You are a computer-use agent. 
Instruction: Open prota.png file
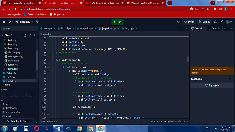click(x=13, y=69)
